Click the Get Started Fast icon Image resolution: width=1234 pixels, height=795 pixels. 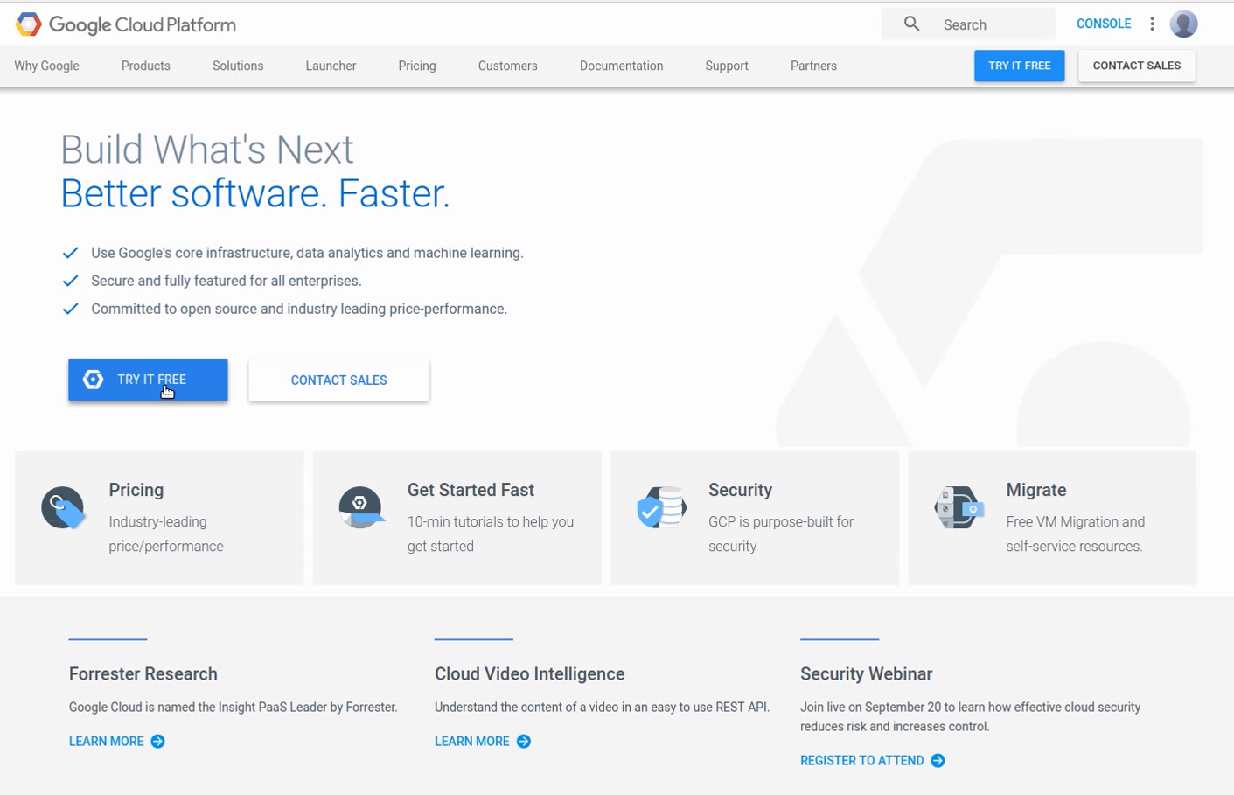(x=360, y=508)
